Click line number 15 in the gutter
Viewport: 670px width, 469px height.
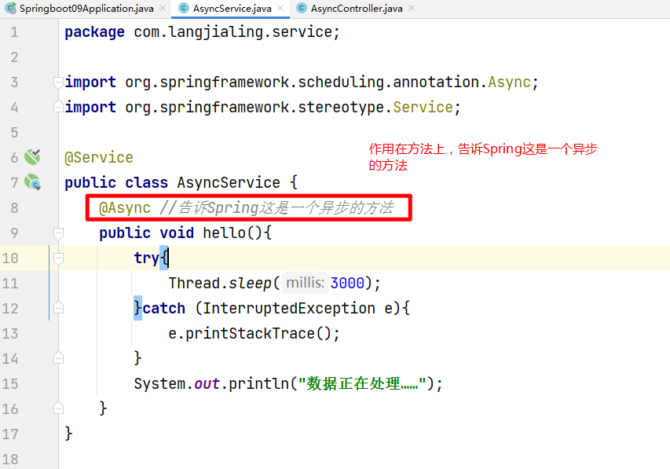pos(10,383)
